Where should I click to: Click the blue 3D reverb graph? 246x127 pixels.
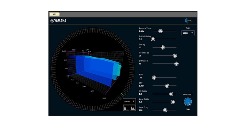click(x=96, y=68)
